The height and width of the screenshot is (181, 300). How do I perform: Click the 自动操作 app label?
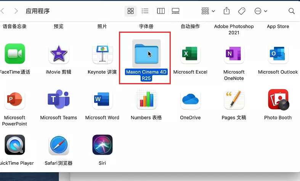(x=190, y=26)
